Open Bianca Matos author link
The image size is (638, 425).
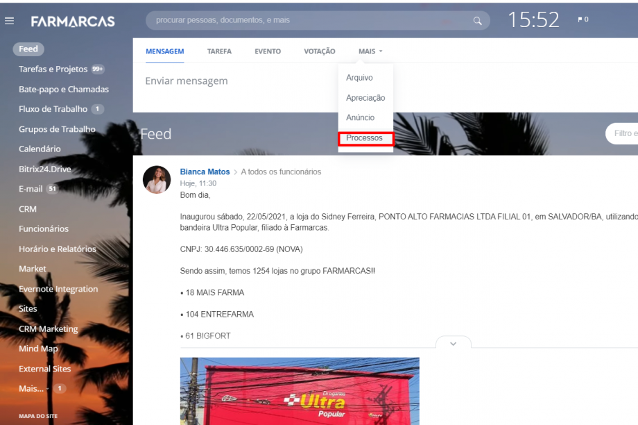tap(205, 172)
